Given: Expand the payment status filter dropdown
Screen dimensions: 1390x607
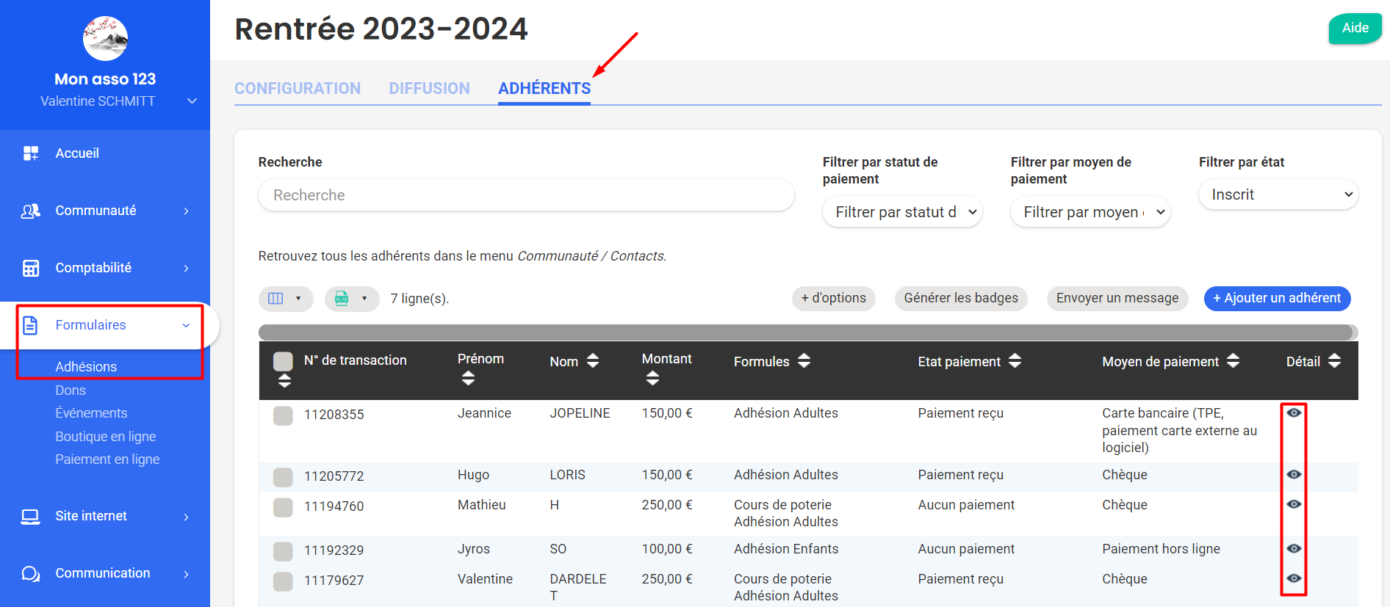Looking at the screenshot, I should pos(902,212).
